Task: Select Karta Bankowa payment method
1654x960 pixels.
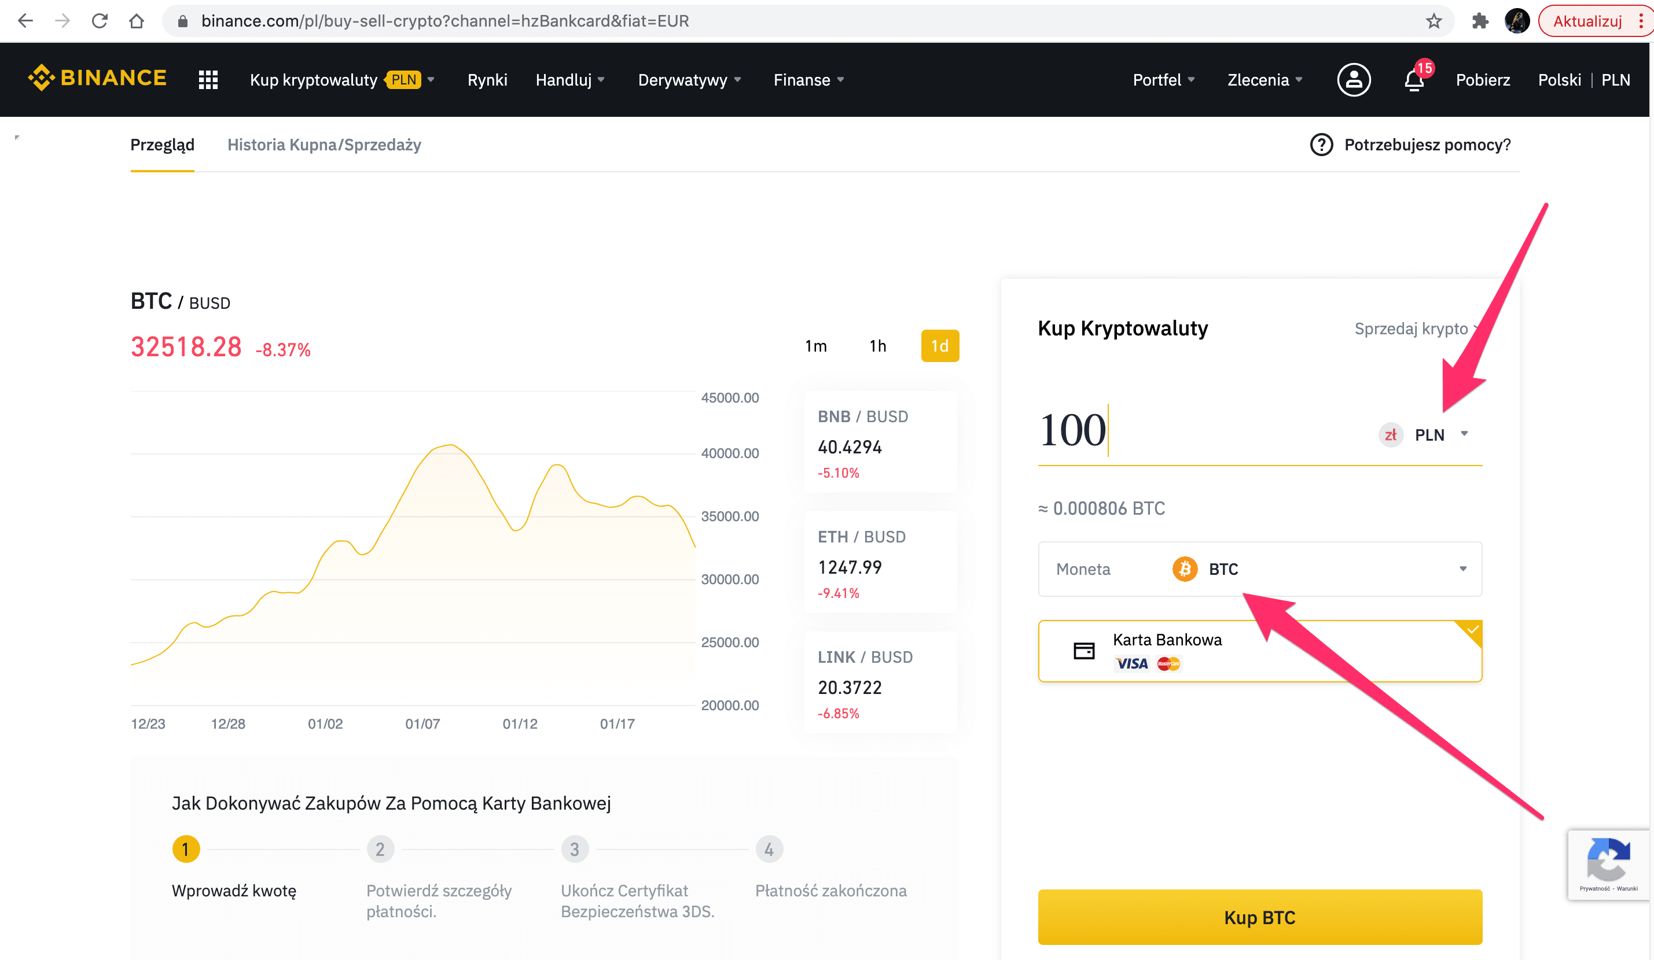Action: 1259,651
